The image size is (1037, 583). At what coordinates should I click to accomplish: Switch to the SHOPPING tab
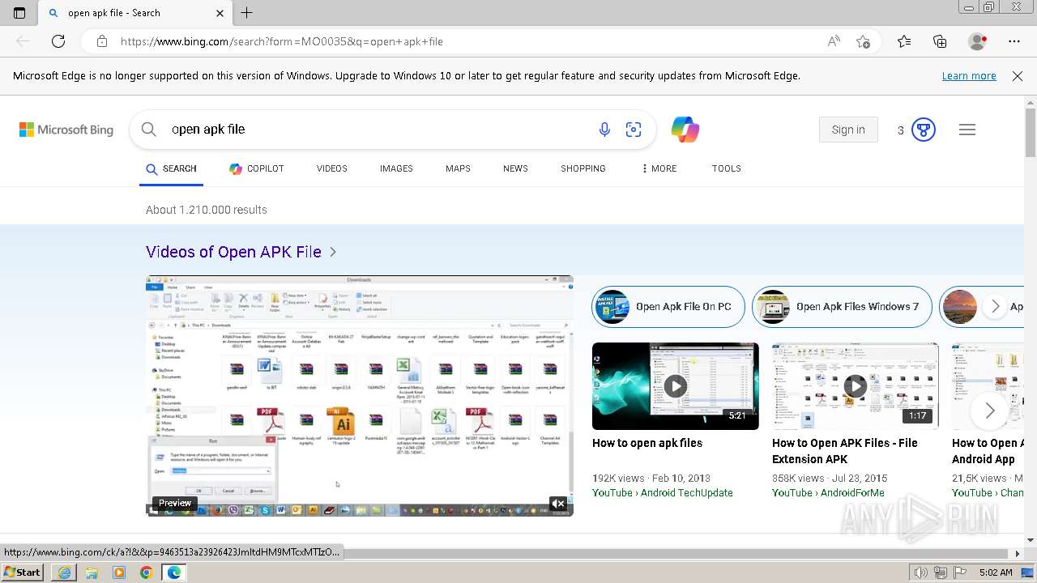[x=583, y=168]
